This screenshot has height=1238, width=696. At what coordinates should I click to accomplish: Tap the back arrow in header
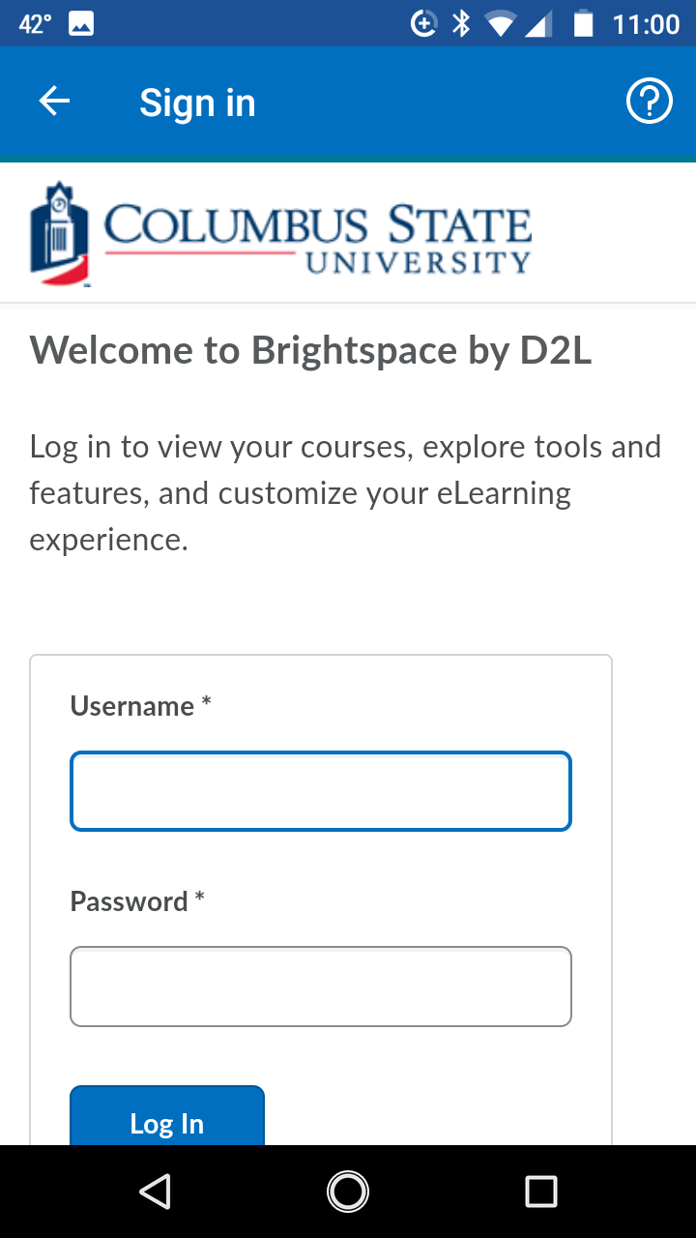click(55, 102)
